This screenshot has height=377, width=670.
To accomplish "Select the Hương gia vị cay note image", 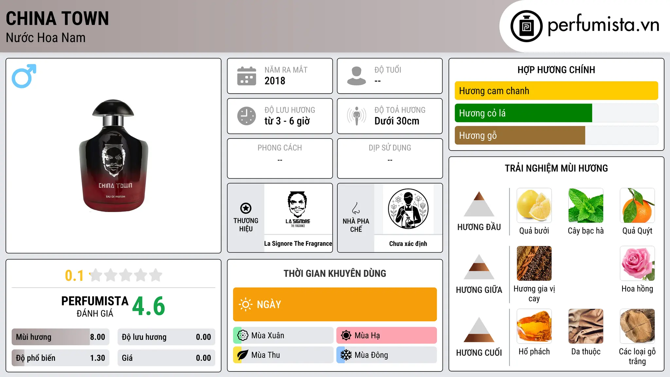I will tap(534, 263).
